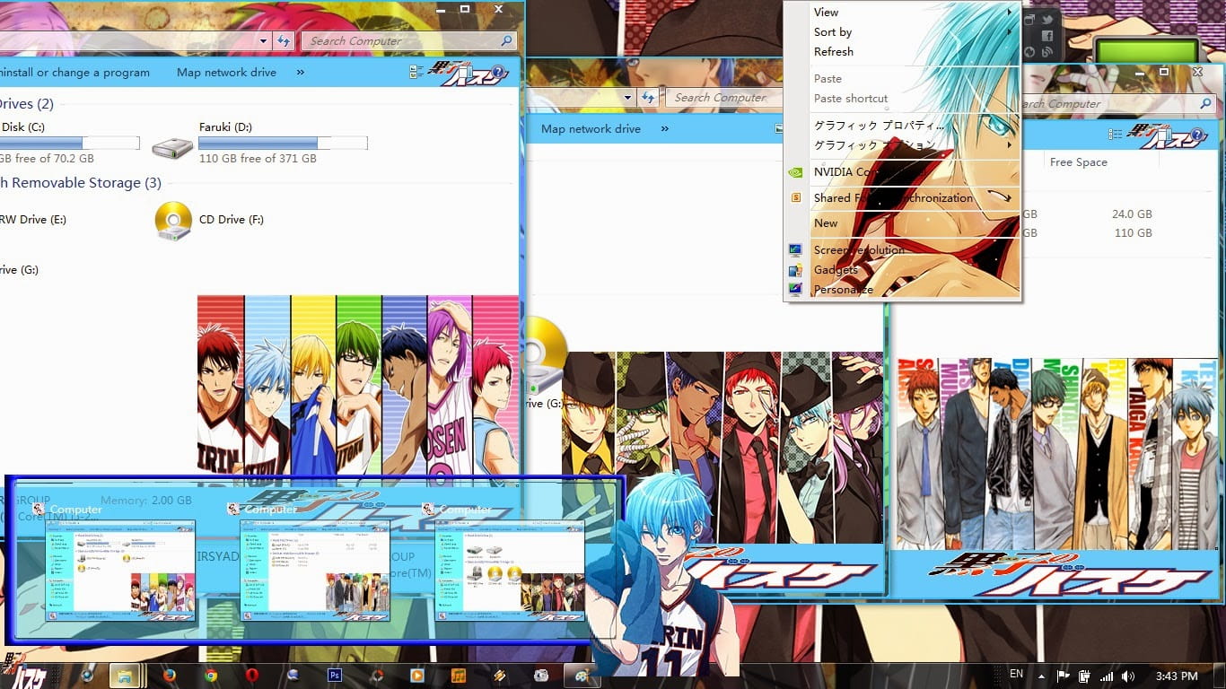The height and width of the screenshot is (689, 1226).
Task: Open the orange music player from the taskbar
Action: click(460, 674)
